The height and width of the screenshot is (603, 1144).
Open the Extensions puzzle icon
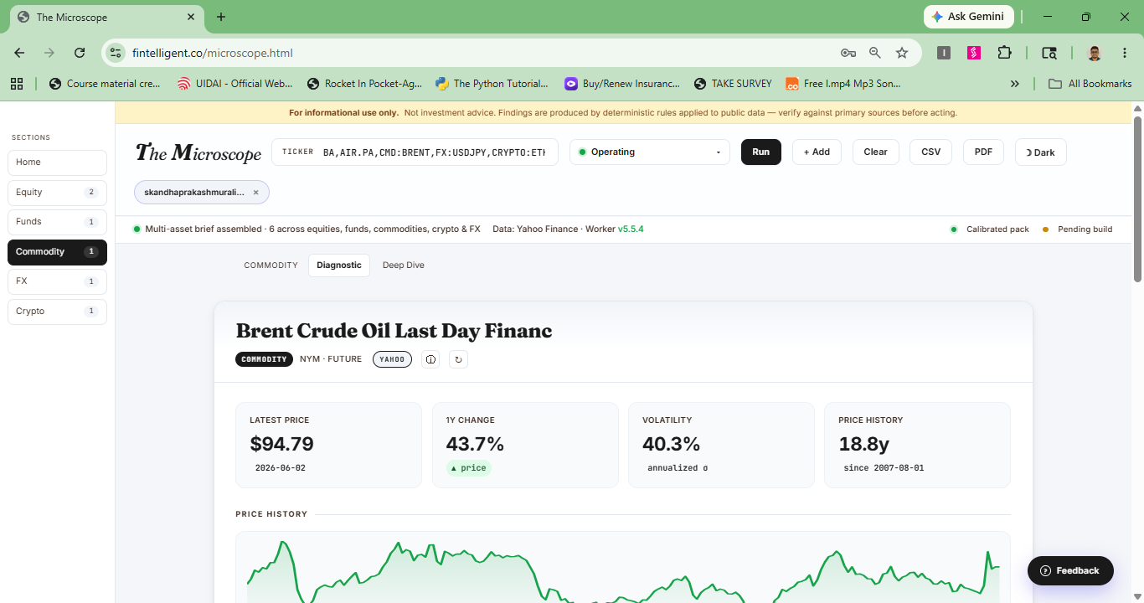[x=1004, y=53]
